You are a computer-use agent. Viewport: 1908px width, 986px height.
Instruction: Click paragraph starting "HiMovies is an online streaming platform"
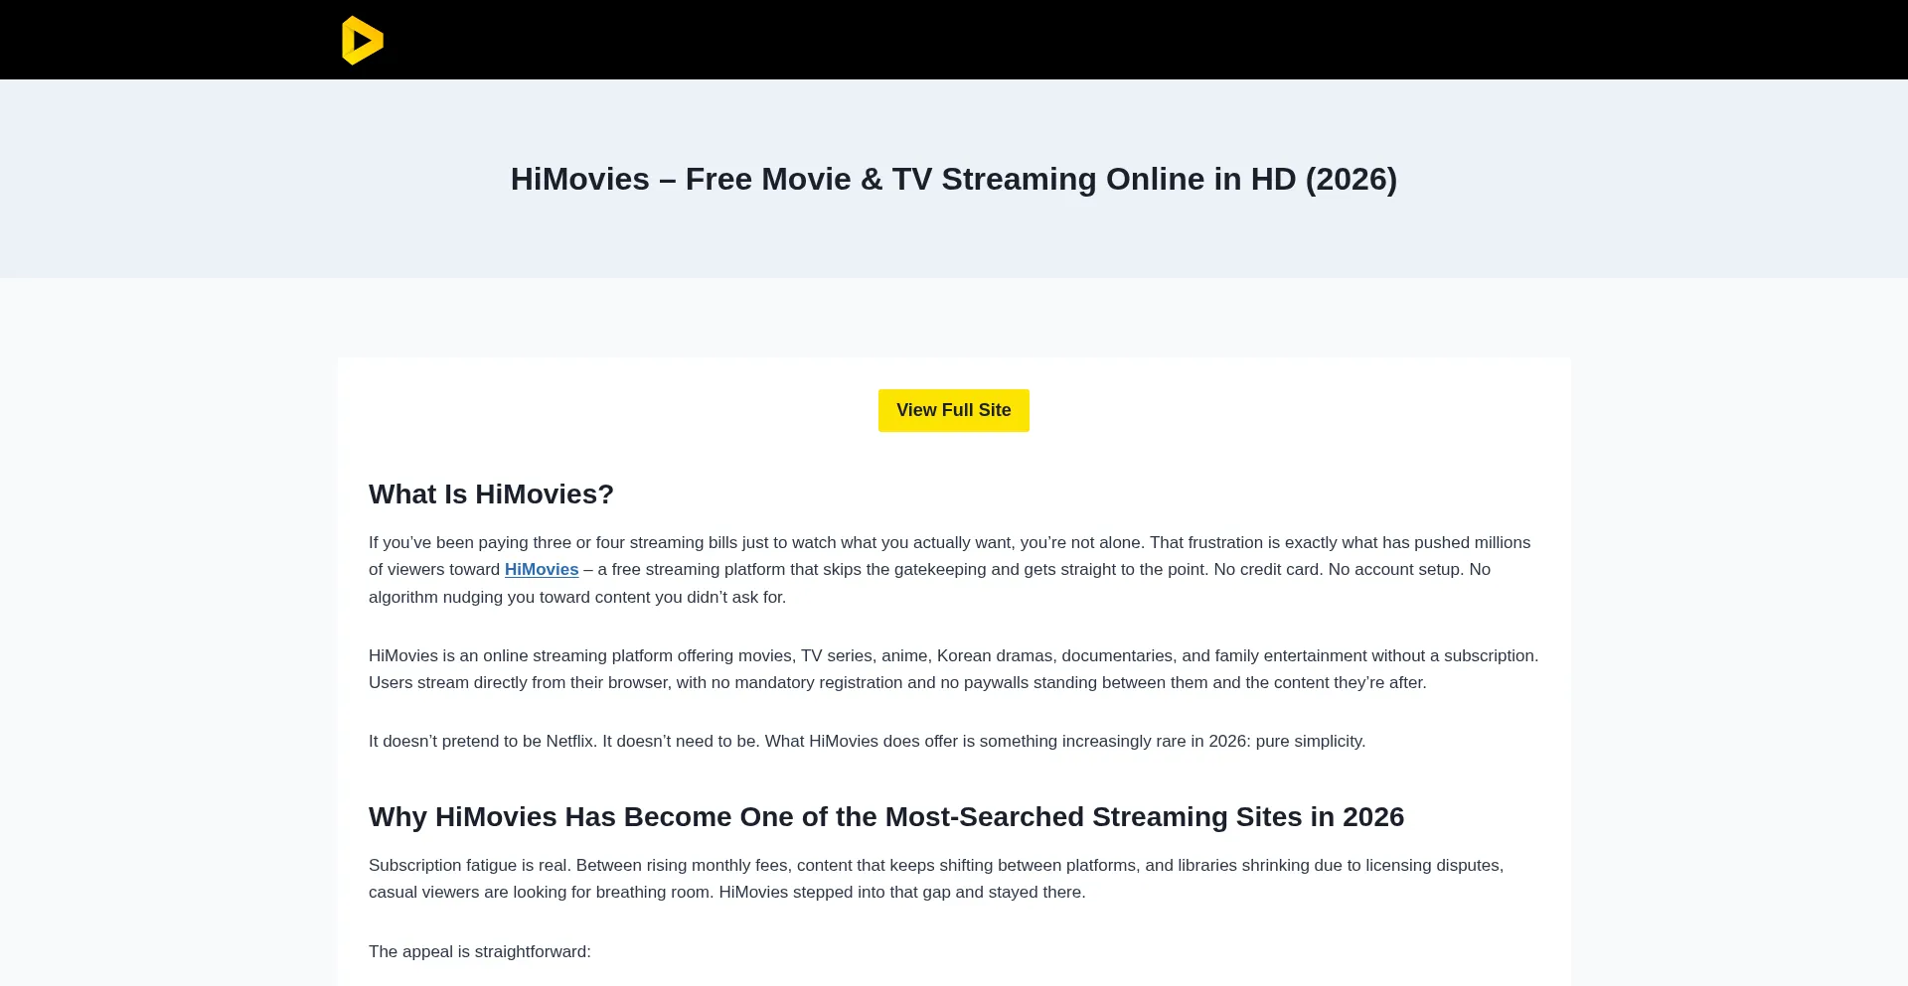click(x=953, y=669)
